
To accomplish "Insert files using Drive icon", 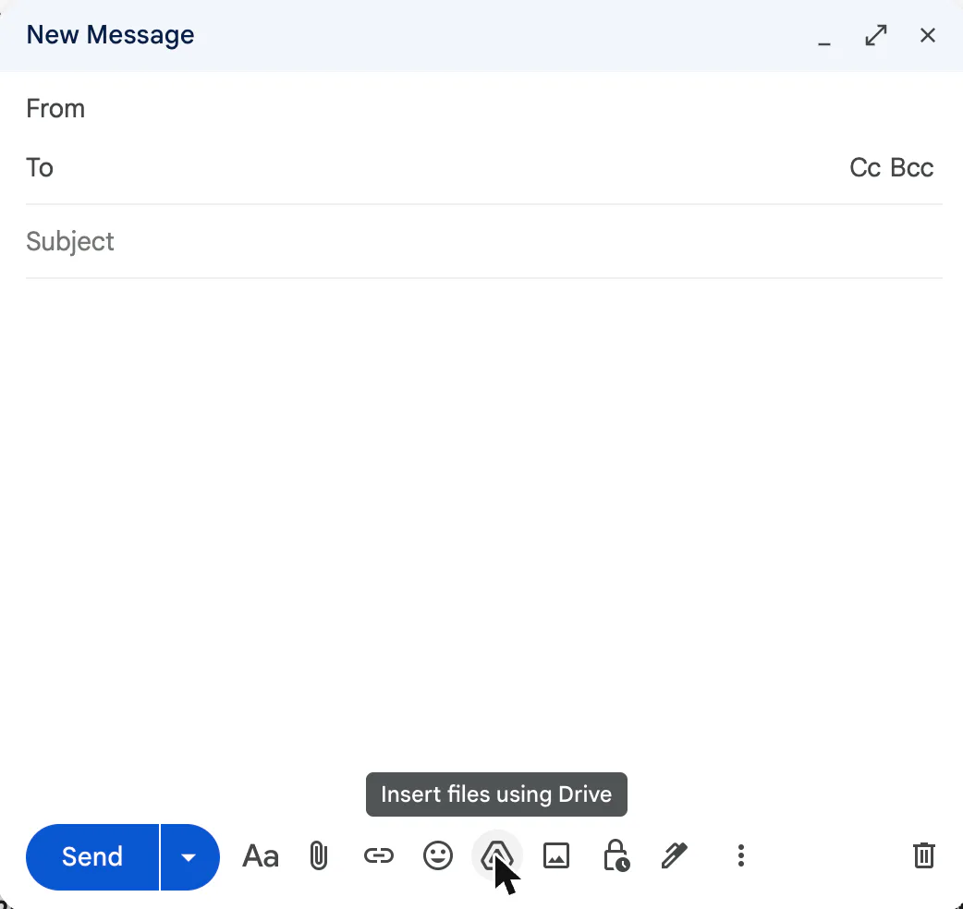I will coord(497,855).
